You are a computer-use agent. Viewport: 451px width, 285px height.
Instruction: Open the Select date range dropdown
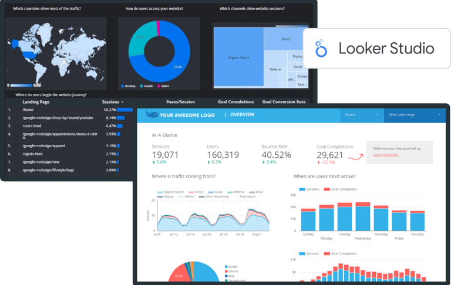click(x=415, y=114)
